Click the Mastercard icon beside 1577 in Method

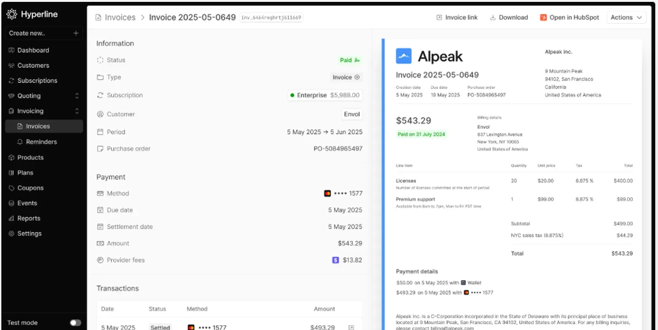click(327, 193)
